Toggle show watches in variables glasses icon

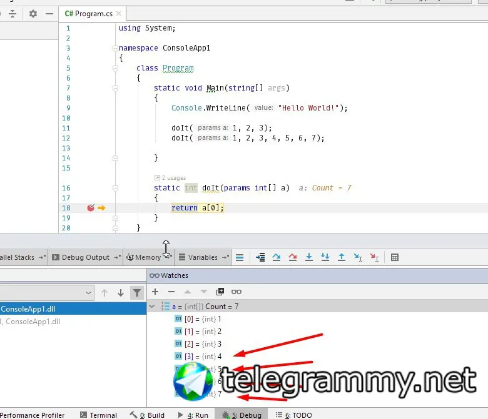(236, 292)
